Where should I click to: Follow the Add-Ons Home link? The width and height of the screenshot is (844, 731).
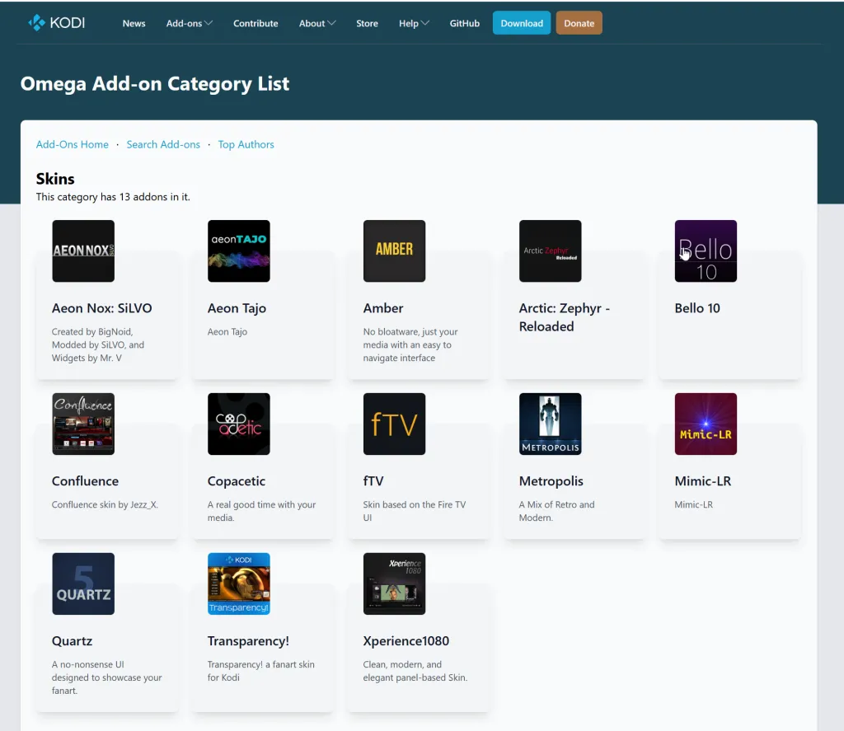73,144
